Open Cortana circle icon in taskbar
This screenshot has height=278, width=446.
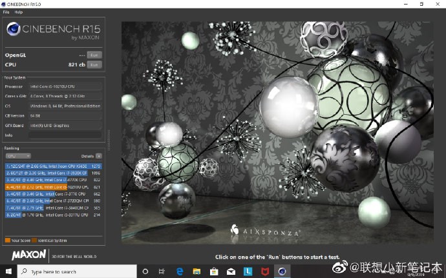[145, 272]
